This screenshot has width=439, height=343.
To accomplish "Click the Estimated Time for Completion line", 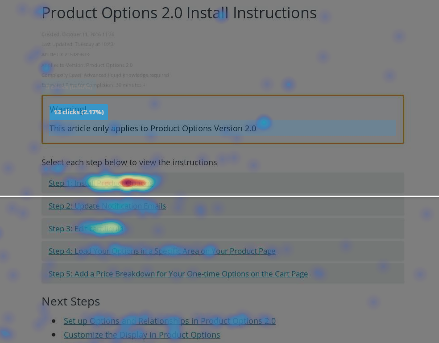I will (93, 85).
